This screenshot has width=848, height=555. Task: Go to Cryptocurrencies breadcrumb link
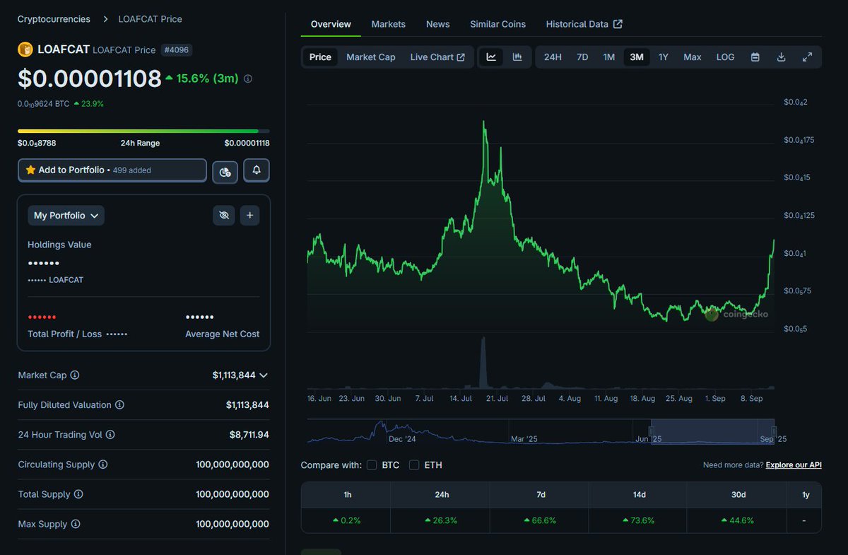pos(54,19)
